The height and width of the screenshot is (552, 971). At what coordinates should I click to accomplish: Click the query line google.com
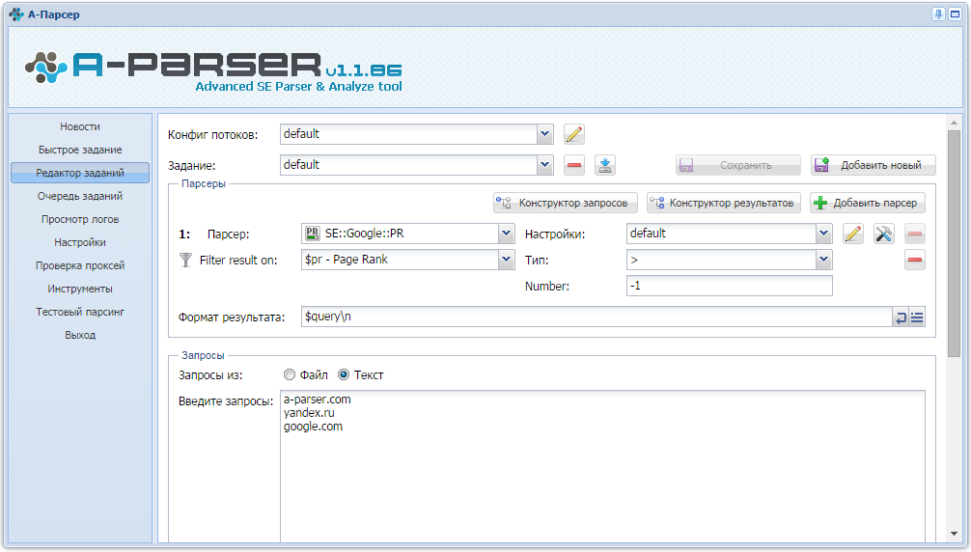tap(313, 427)
